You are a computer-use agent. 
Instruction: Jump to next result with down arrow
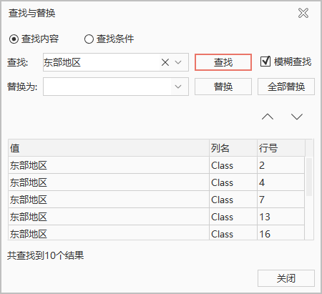[x=297, y=117]
